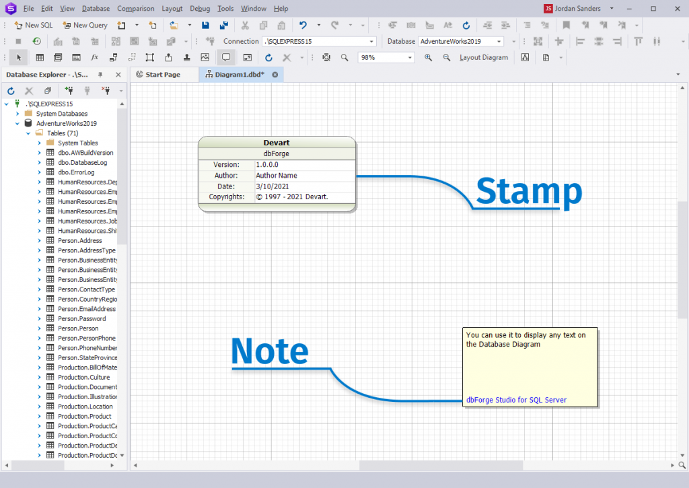
Task: Click the New Container tool icon
Action: 150,58
